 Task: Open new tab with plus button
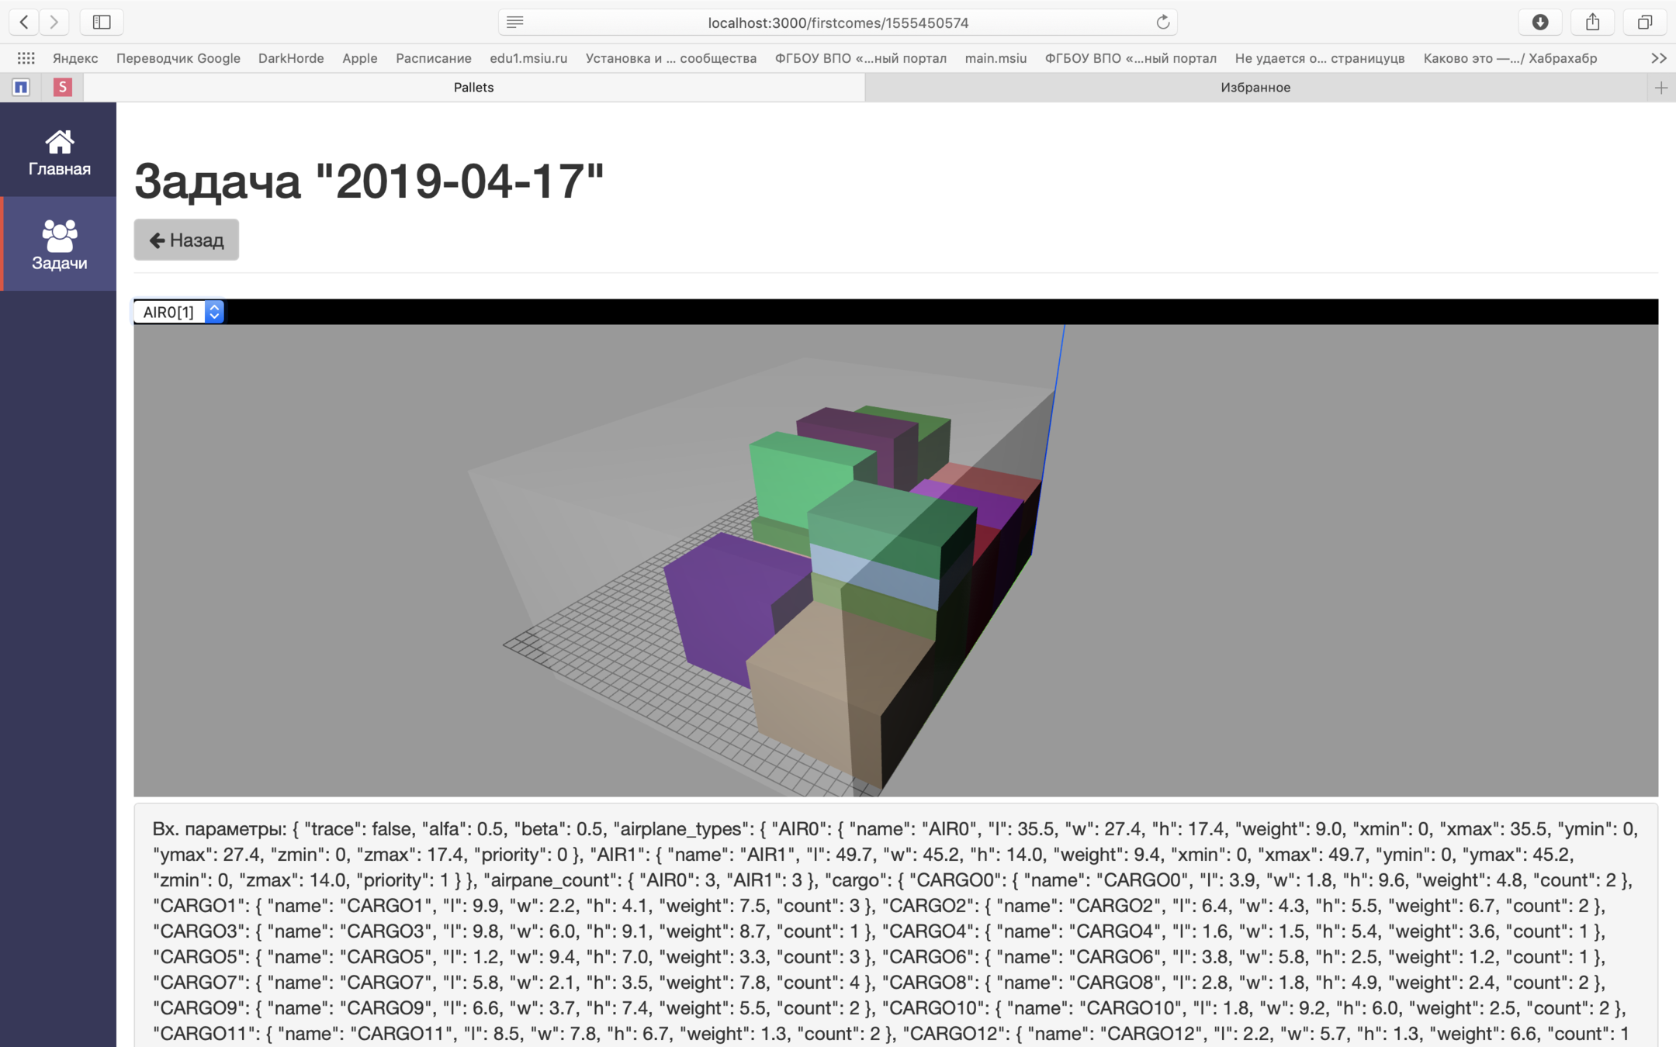[x=1660, y=88]
